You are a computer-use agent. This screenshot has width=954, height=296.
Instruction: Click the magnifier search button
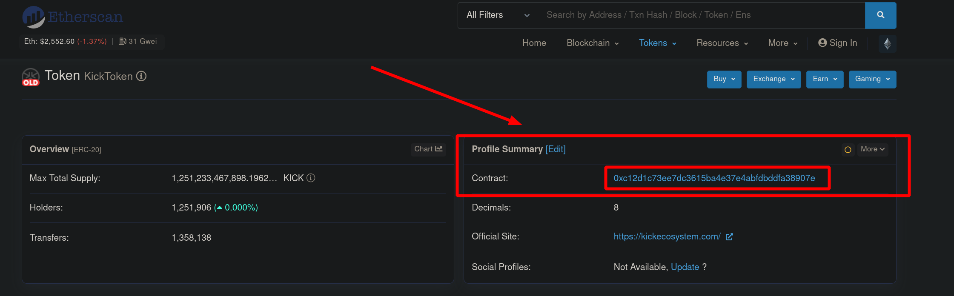[880, 15]
